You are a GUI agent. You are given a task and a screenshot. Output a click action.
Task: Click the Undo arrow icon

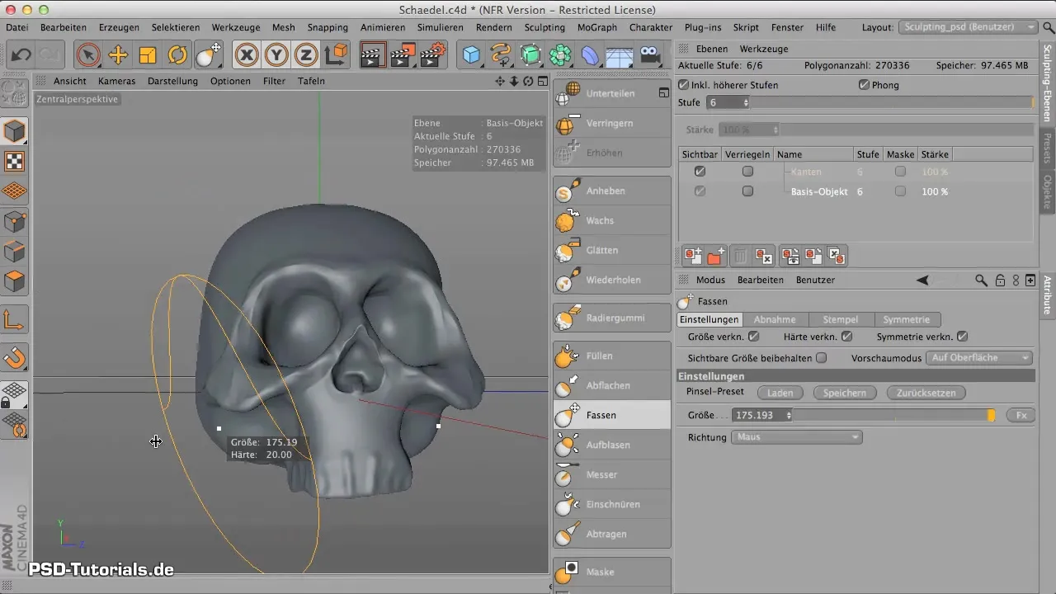click(x=21, y=56)
